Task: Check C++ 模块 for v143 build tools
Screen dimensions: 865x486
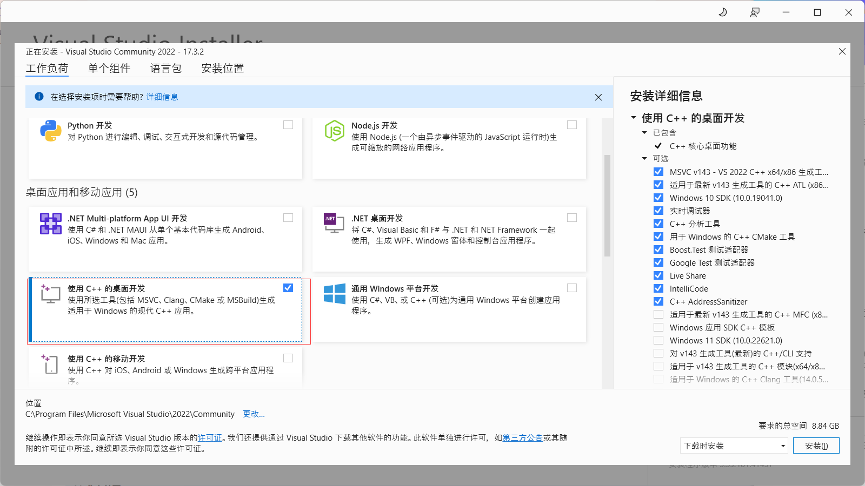Action: tap(658, 366)
